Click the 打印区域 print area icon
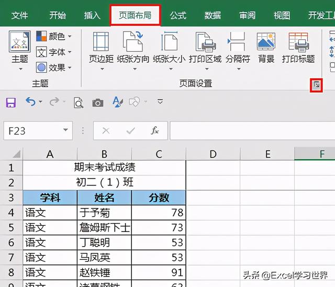Viewport: 335px width, 287px height. point(205,42)
